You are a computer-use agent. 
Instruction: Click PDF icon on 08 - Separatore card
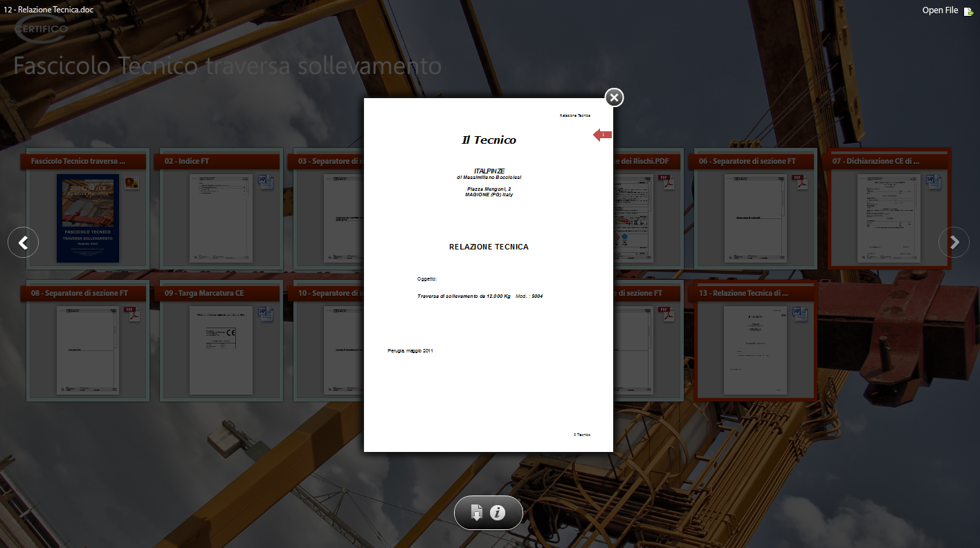(132, 314)
